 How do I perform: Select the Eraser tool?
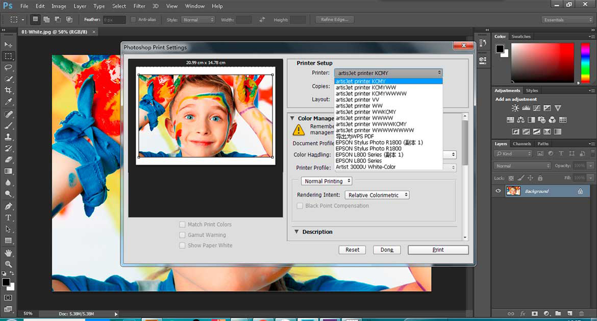coord(8,160)
